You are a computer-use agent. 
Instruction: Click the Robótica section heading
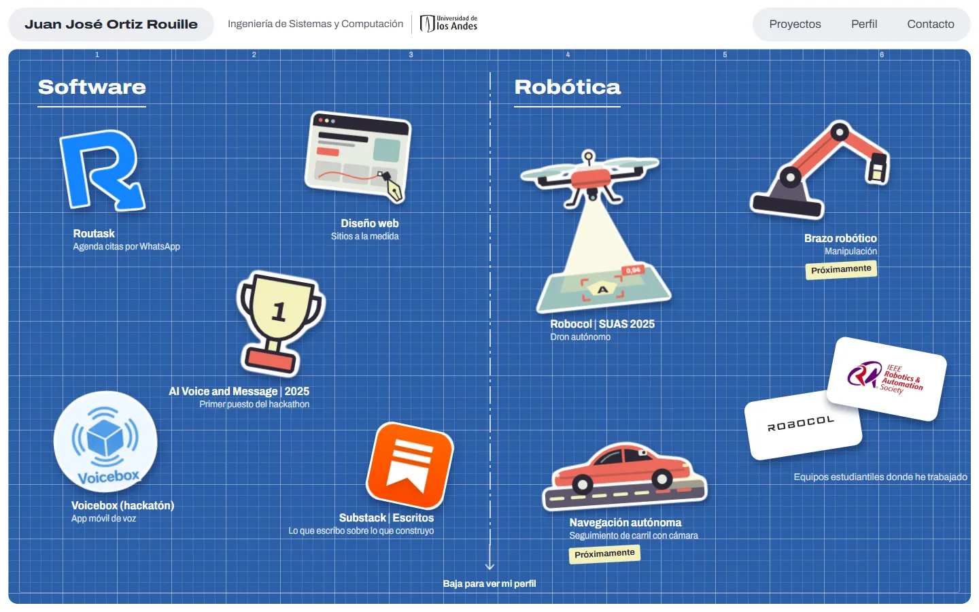[568, 87]
